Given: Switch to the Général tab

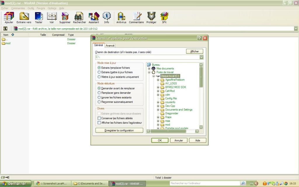Looking at the screenshot, I should tap(99, 45).
